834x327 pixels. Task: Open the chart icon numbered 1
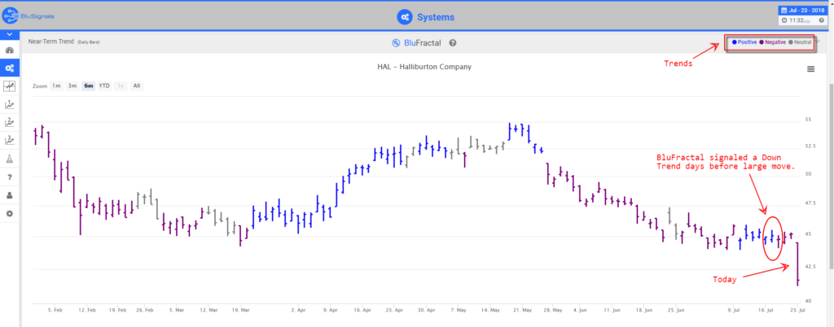pyautogui.click(x=9, y=104)
